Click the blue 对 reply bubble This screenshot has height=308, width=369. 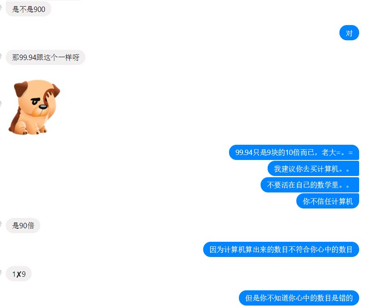[349, 33]
